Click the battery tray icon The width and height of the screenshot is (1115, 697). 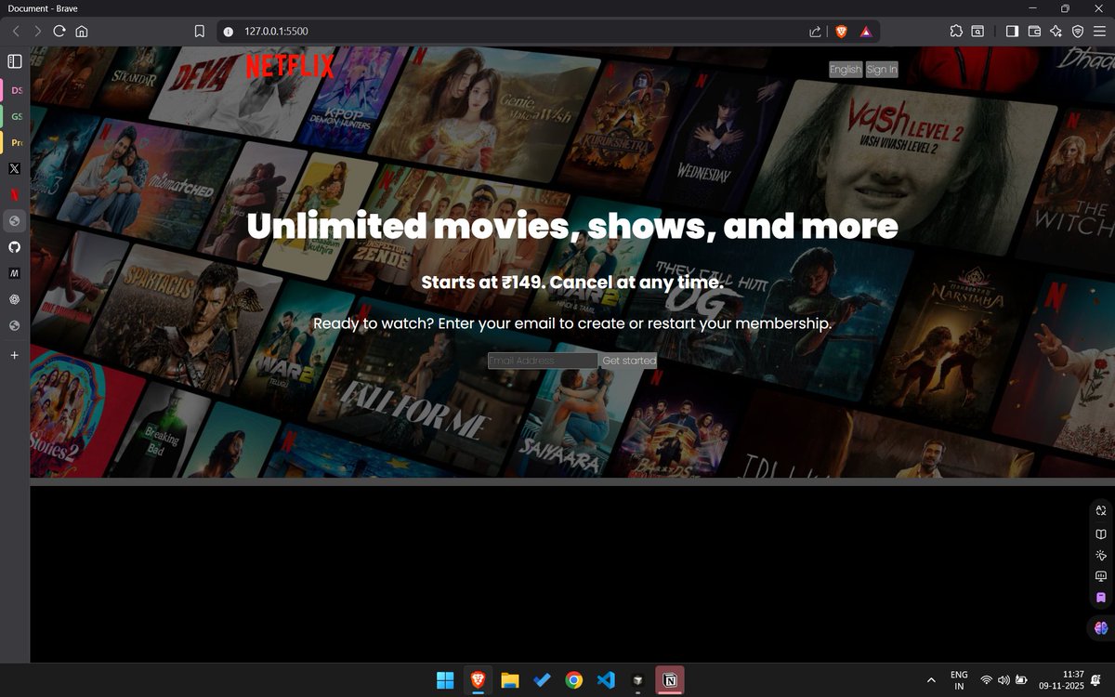point(1021,680)
